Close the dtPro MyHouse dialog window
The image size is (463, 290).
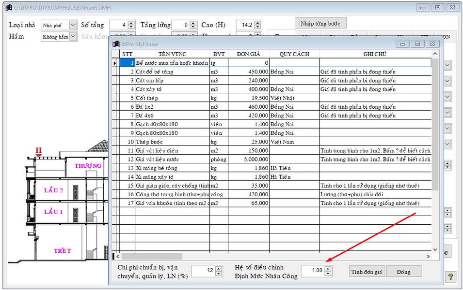tap(432, 43)
